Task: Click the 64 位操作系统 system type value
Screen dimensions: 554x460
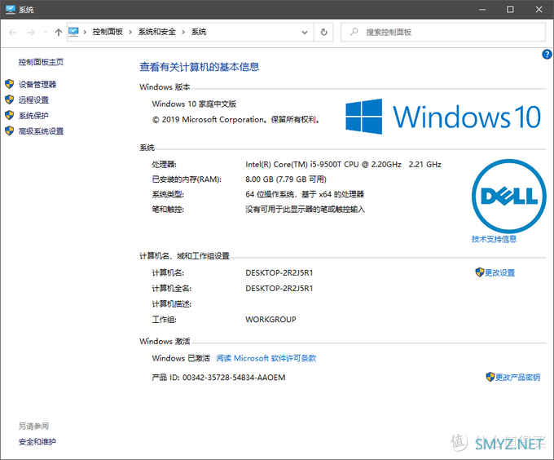Action: (x=305, y=194)
